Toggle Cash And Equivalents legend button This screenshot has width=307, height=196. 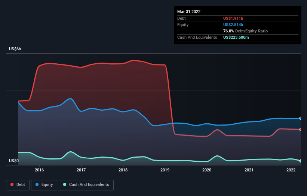(86, 185)
